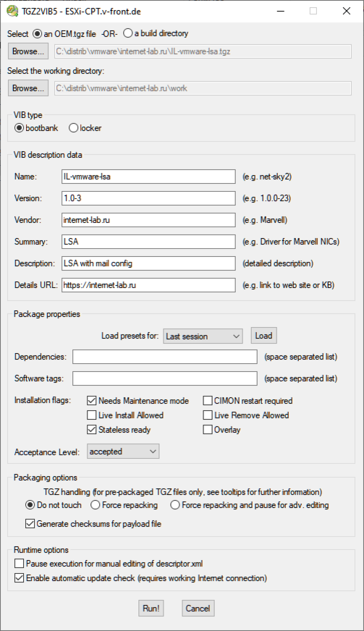Open the 'Load presets for' dropdown
This screenshot has width=364, height=631.
tap(203, 336)
